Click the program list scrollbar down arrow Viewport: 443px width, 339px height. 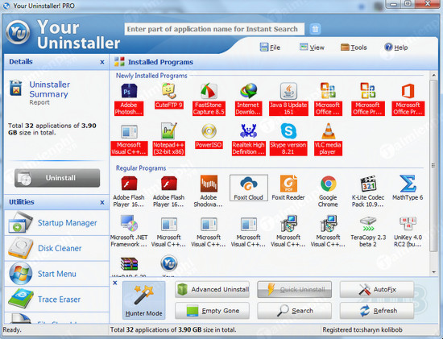point(433,272)
